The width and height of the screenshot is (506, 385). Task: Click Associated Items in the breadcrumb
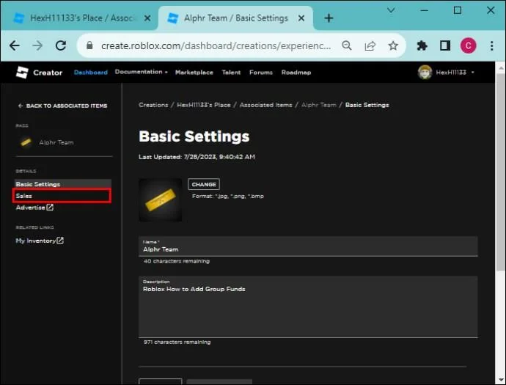click(265, 105)
